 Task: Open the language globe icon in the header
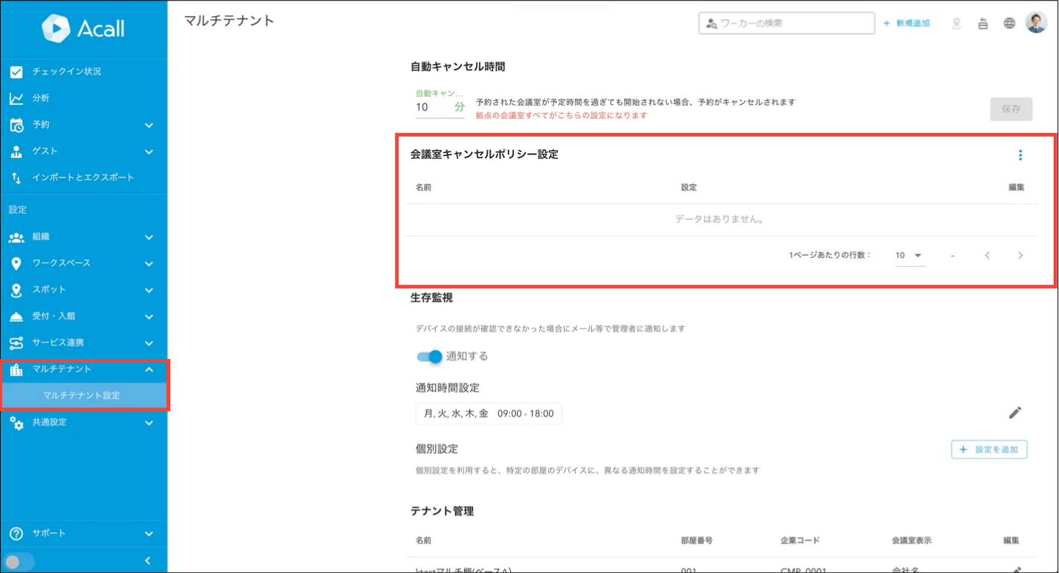[x=1009, y=23]
